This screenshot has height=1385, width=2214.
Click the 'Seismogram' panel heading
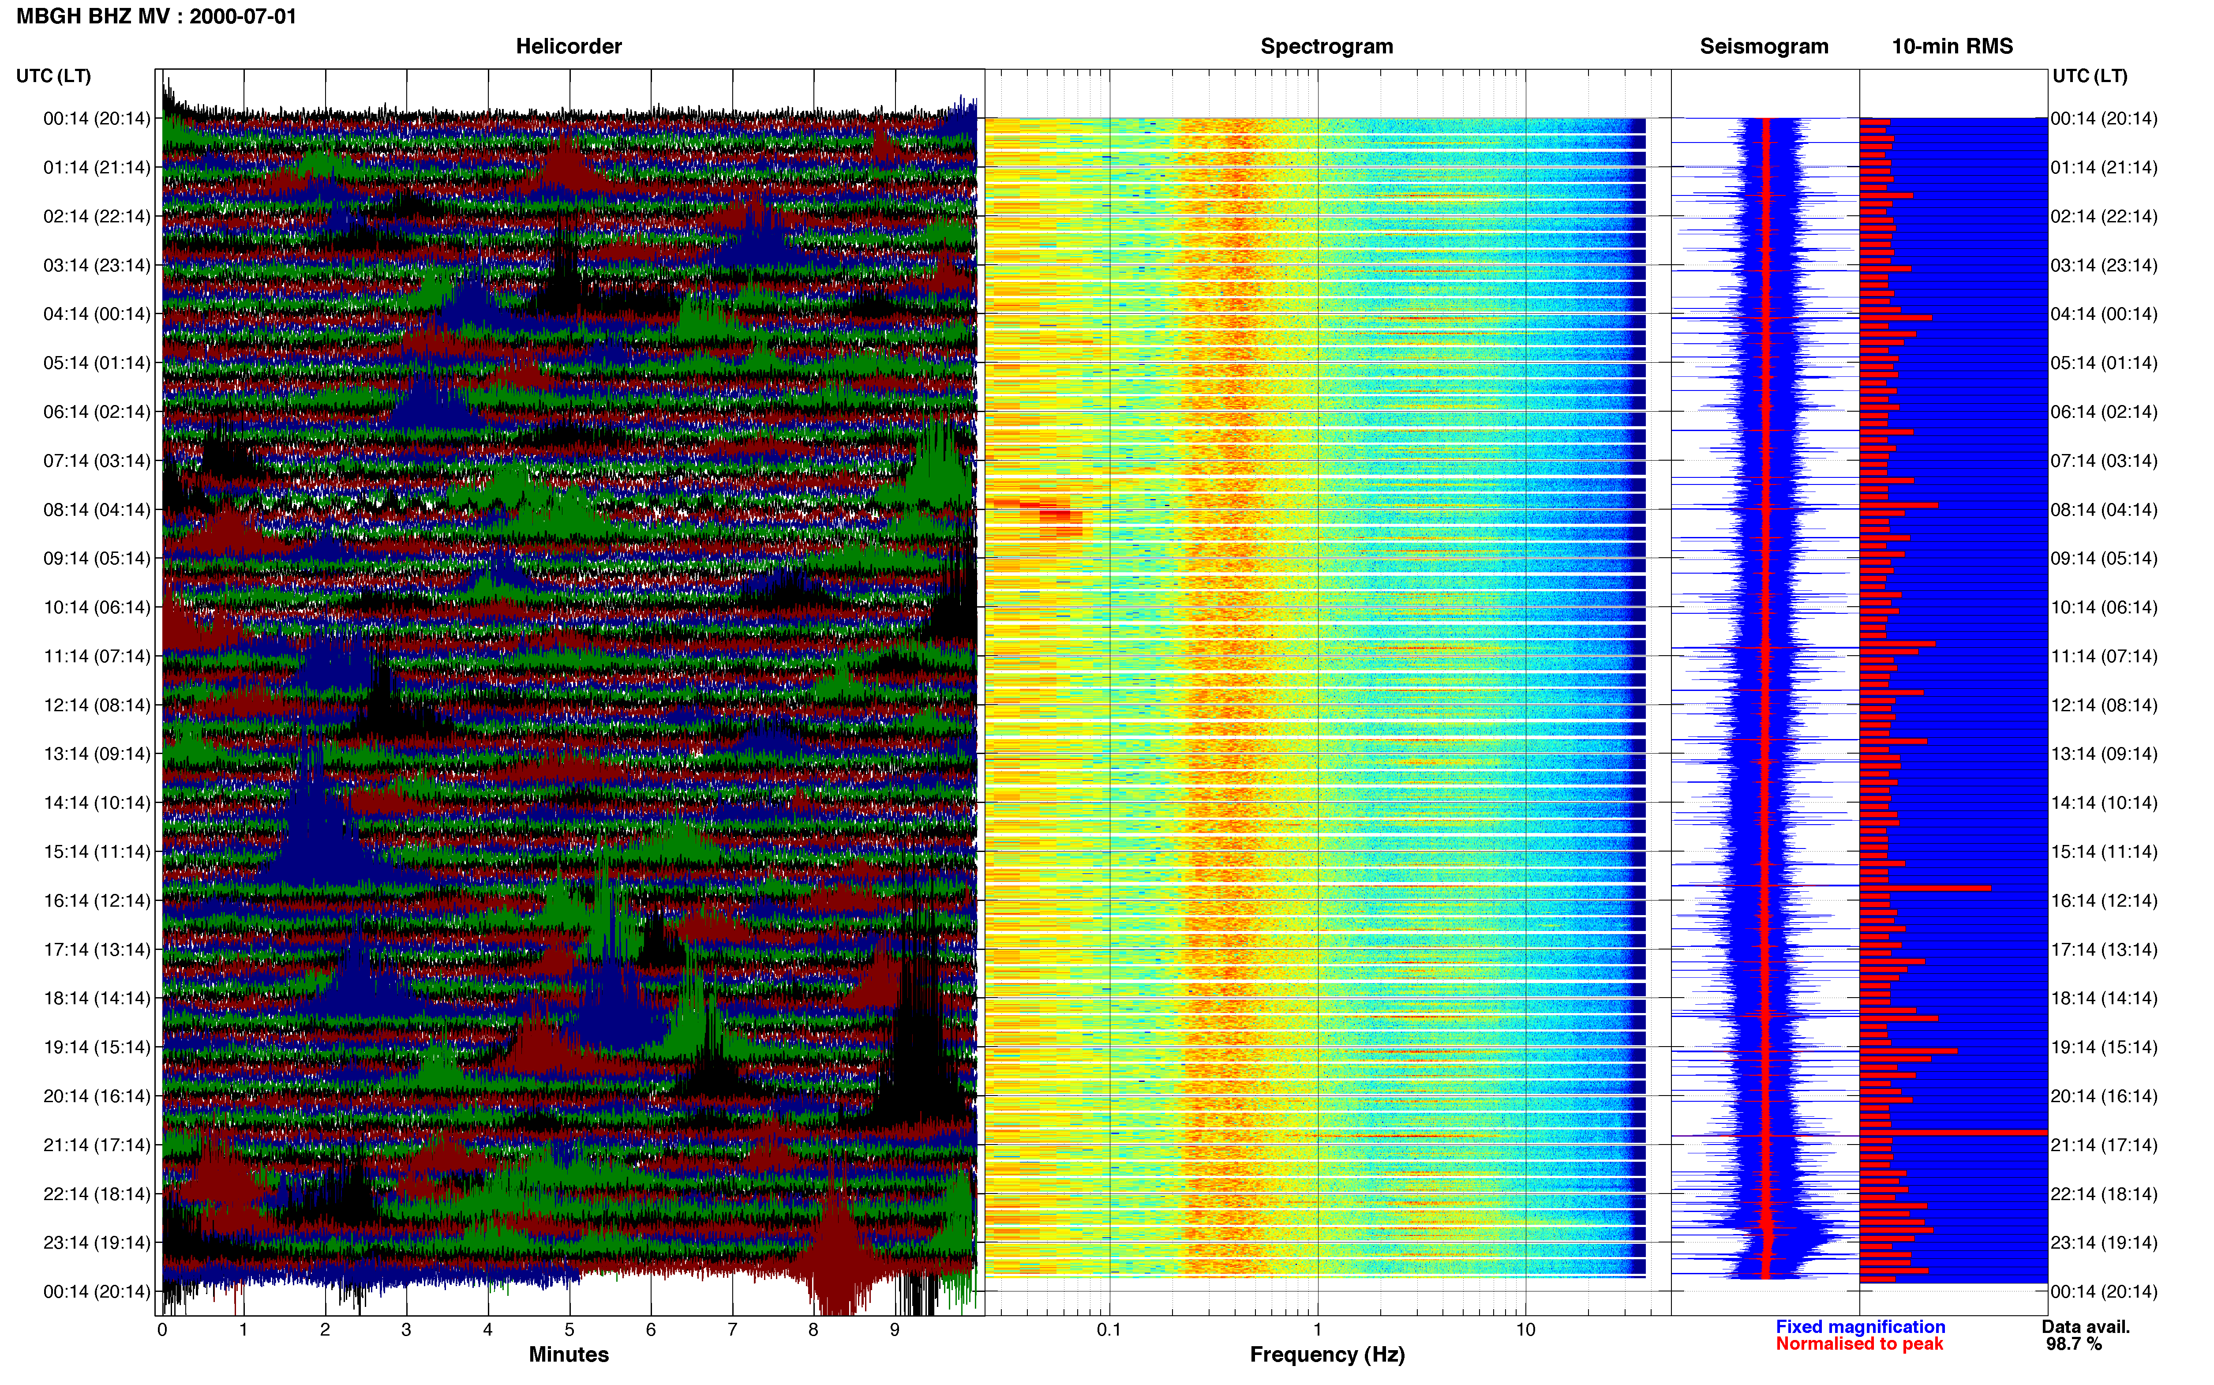coord(1764,47)
